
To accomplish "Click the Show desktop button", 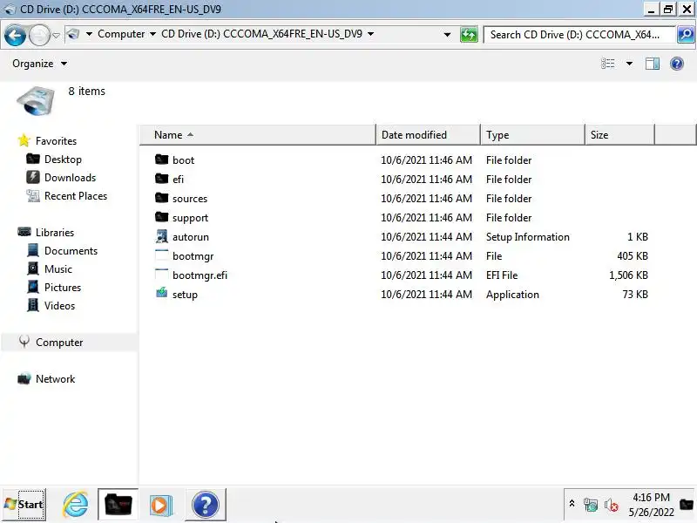I will coord(687,505).
